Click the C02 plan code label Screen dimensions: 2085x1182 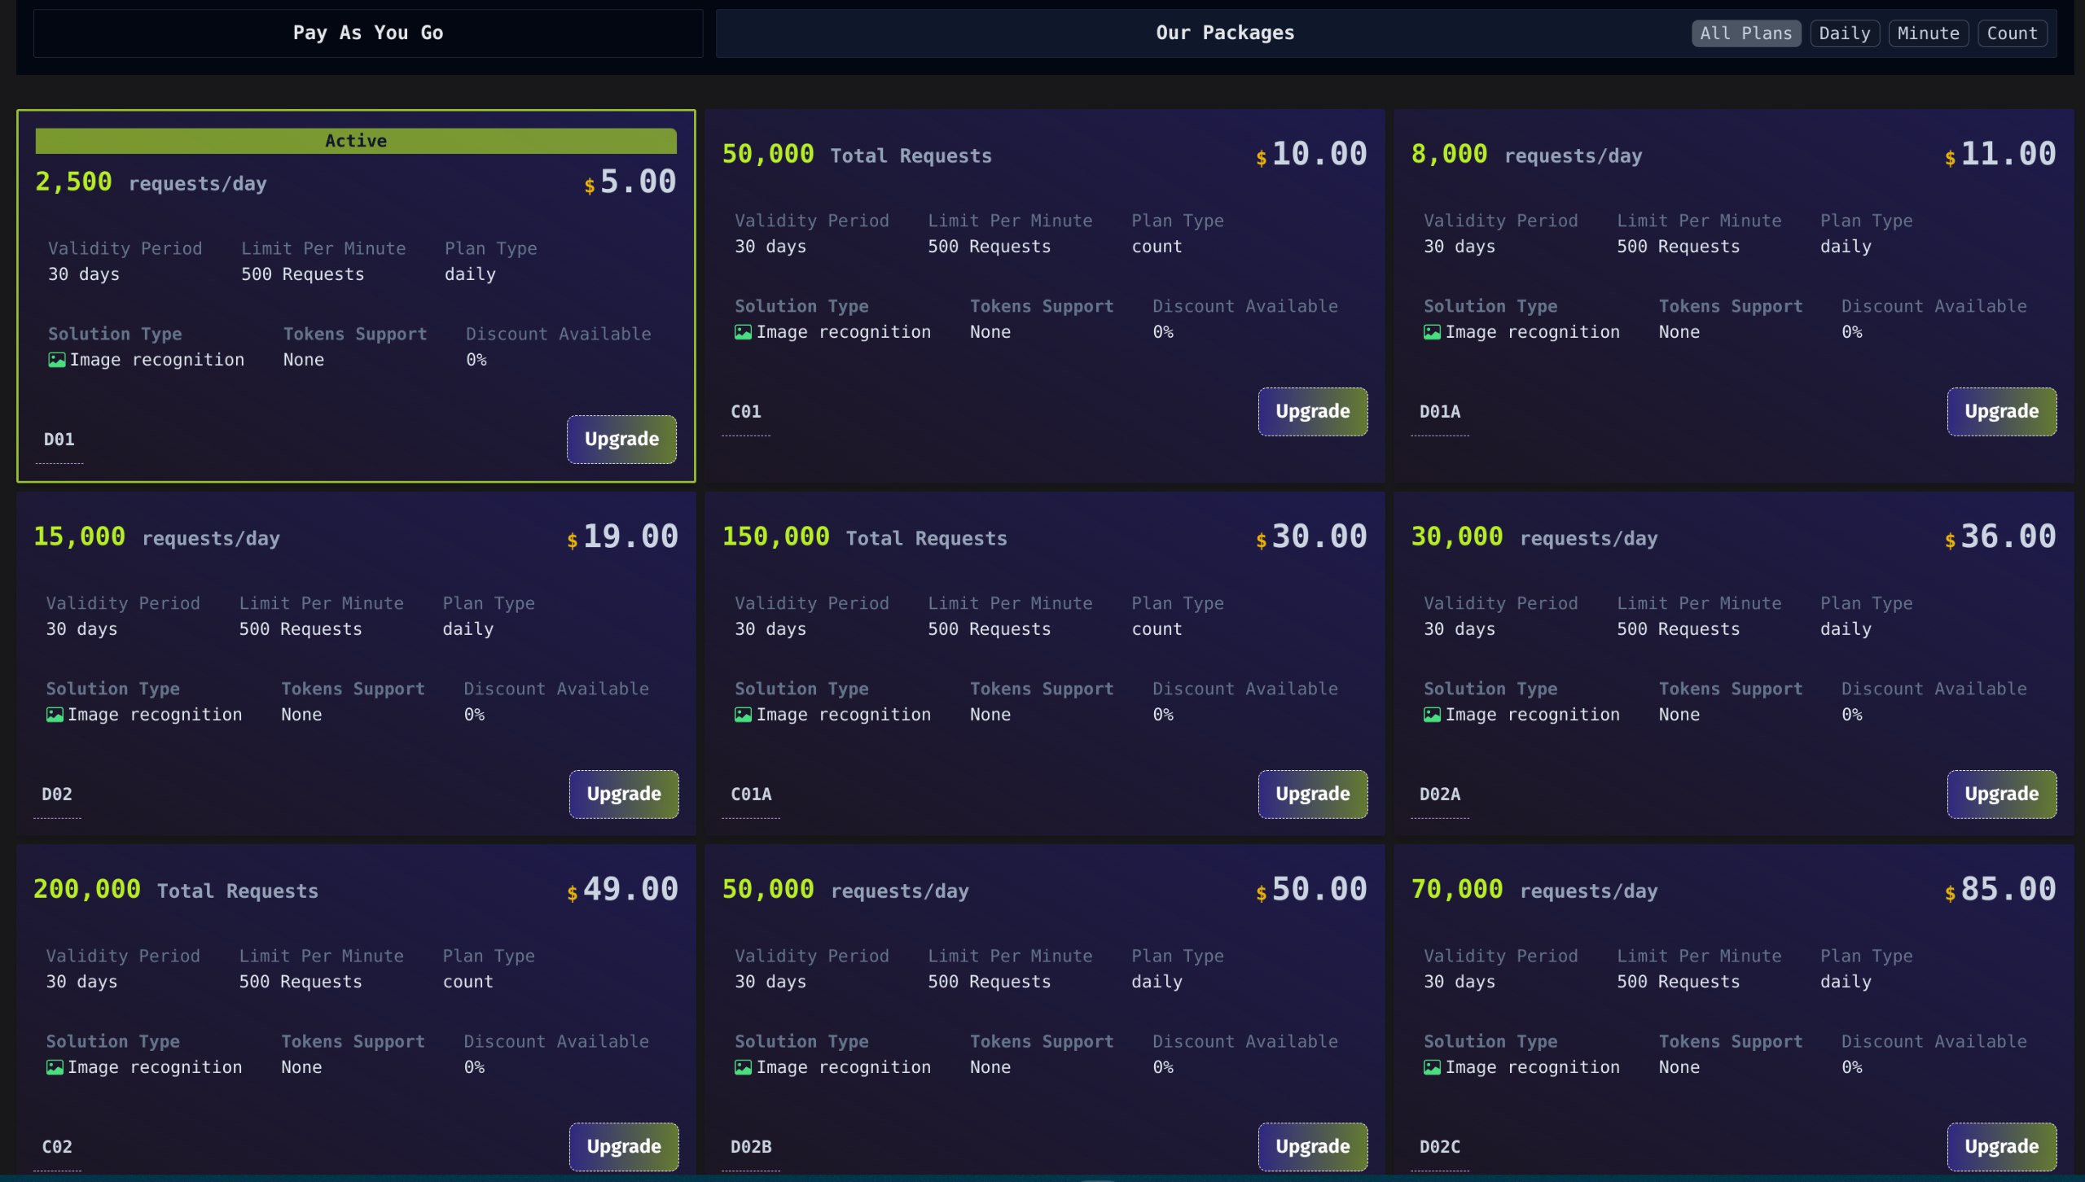click(57, 1147)
